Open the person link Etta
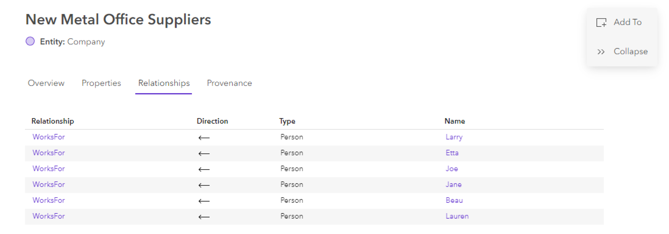Image resolution: width=669 pixels, height=234 pixels. click(452, 153)
